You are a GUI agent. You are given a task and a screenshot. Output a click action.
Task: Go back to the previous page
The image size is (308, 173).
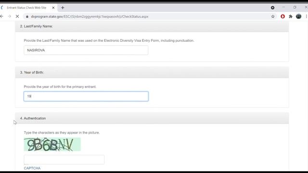(x=1, y=16)
